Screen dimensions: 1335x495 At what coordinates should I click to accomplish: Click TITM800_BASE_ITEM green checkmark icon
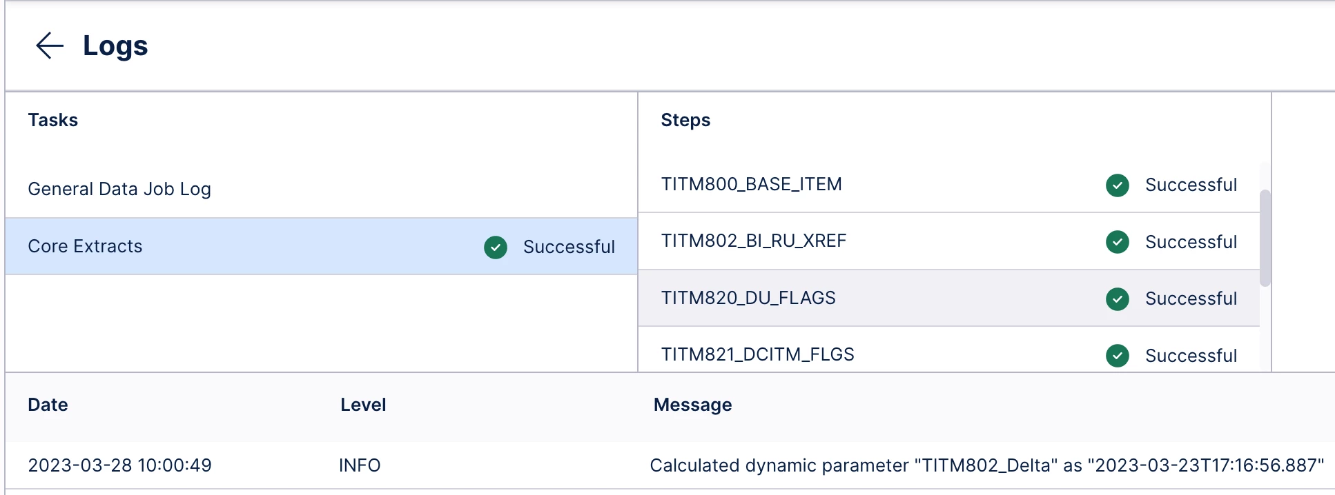tap(1117, 185)
